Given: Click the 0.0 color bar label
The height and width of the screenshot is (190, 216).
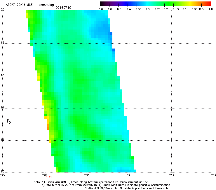Looking at the screenshot, I should click(201, 9).
